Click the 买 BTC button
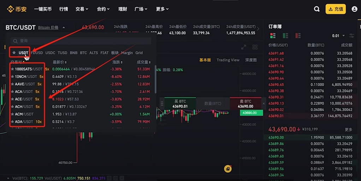The width and height of the screenshot is (361, 181). tap(180, 104)
